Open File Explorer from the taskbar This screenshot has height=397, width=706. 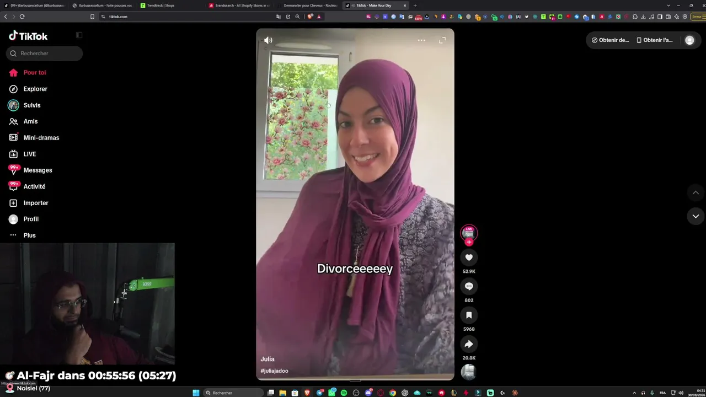[x=282, y=393]
